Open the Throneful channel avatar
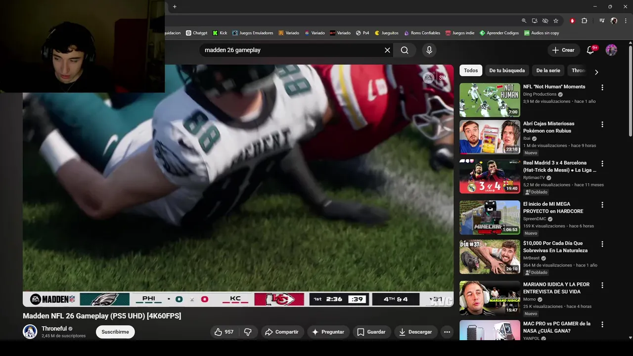The width and height of the screenshot is (633, 356). tap(30, 332)
